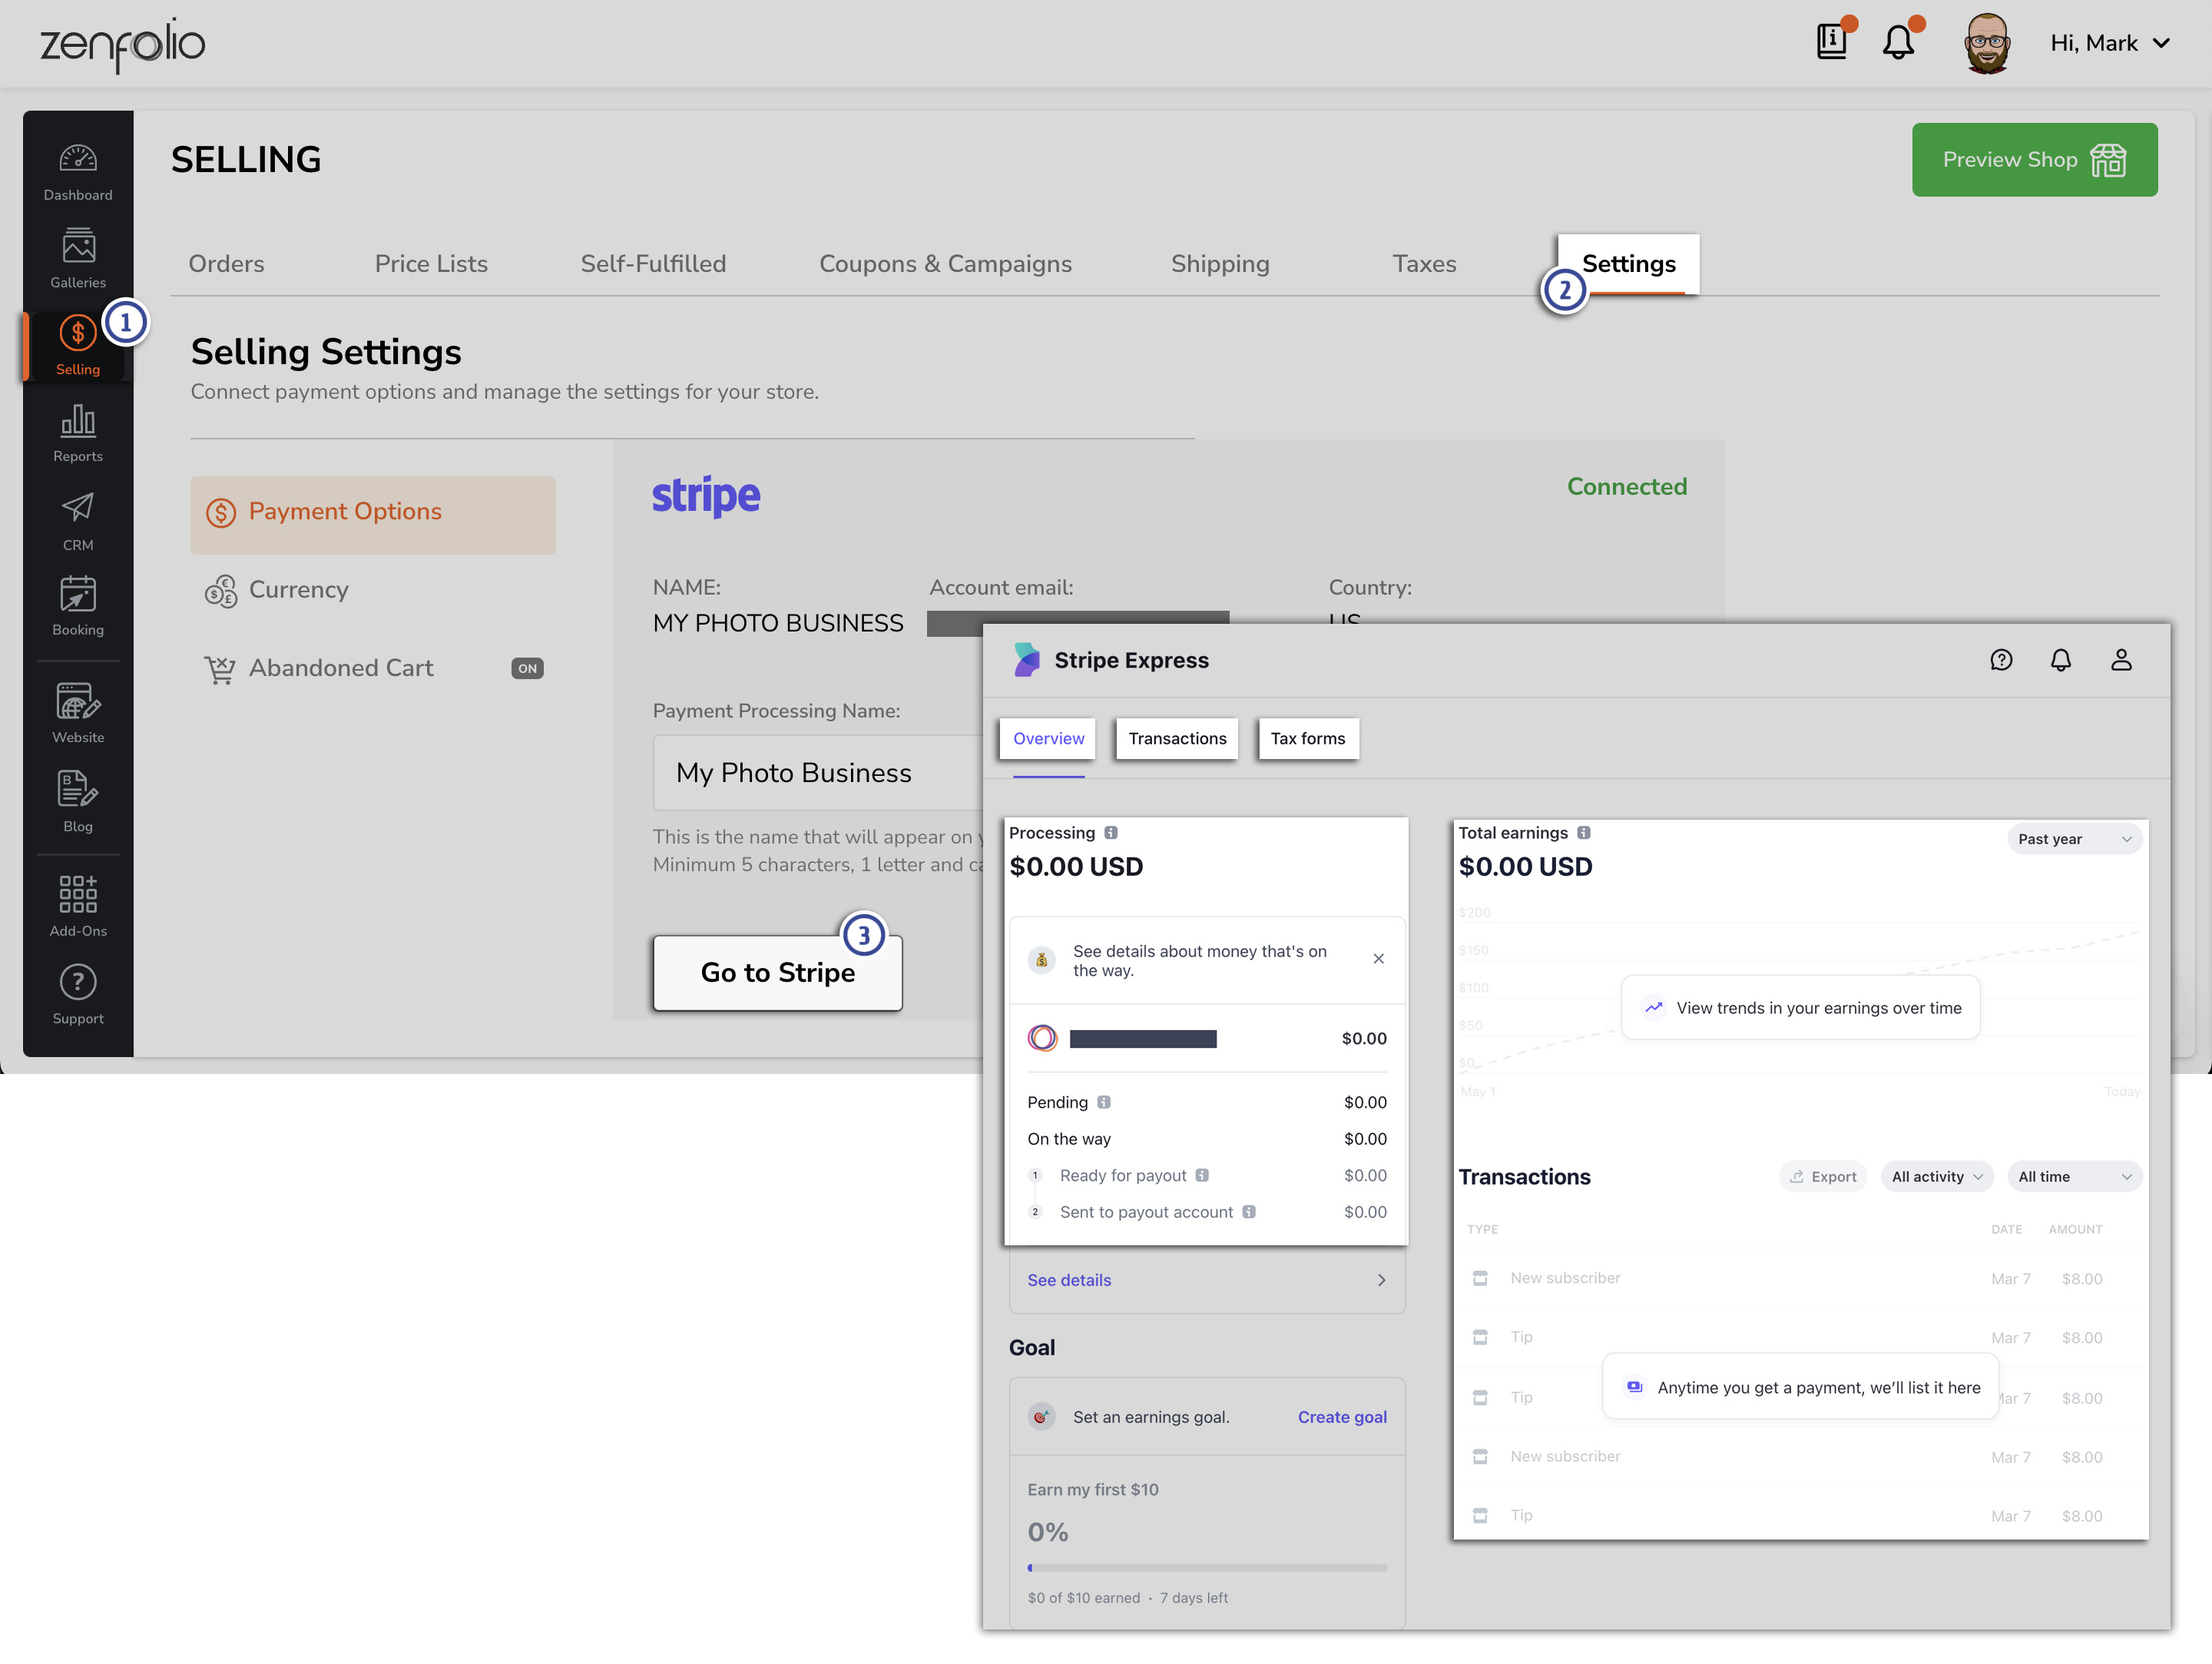Open the Past year period dropdown
Screen dimensions: 2212x1664
tap(2075, 839)
